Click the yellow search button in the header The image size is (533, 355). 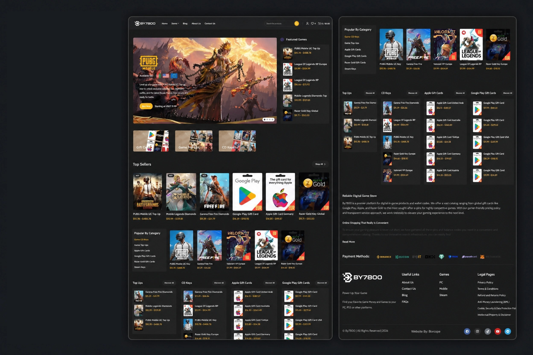pyautogui.click(x=296, y=24)
